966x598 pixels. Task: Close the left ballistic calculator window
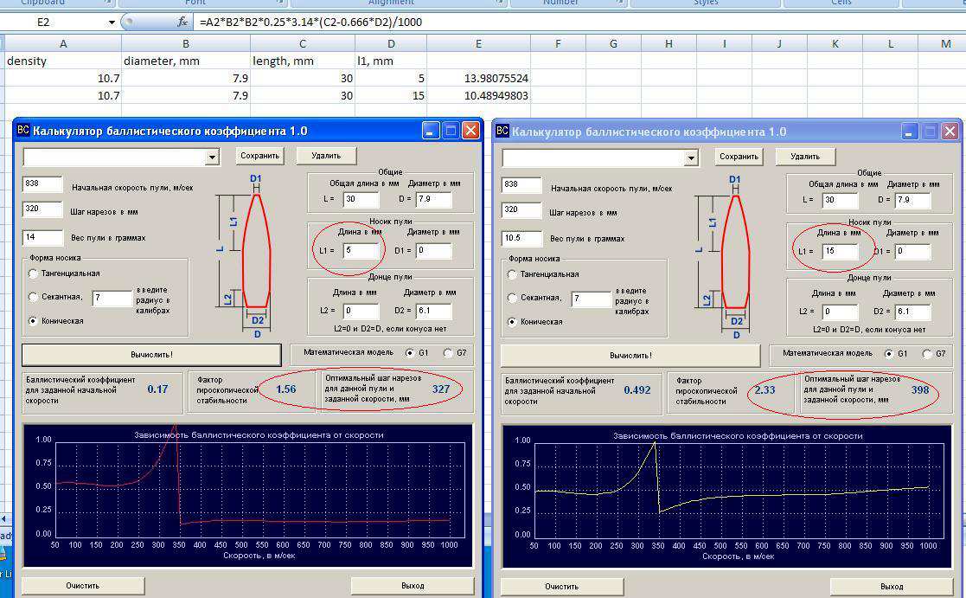[470, 131]
